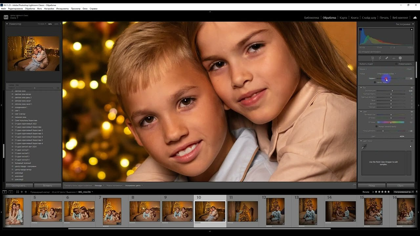Click the grid view icon above filmstrip
Image resolution: width=420 pixels, height=236 pixels.
point(17,192)
